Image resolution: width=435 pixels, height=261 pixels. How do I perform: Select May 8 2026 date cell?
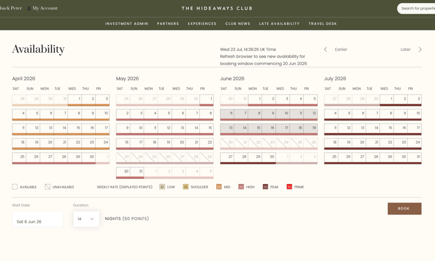click(x=206, y=114)
